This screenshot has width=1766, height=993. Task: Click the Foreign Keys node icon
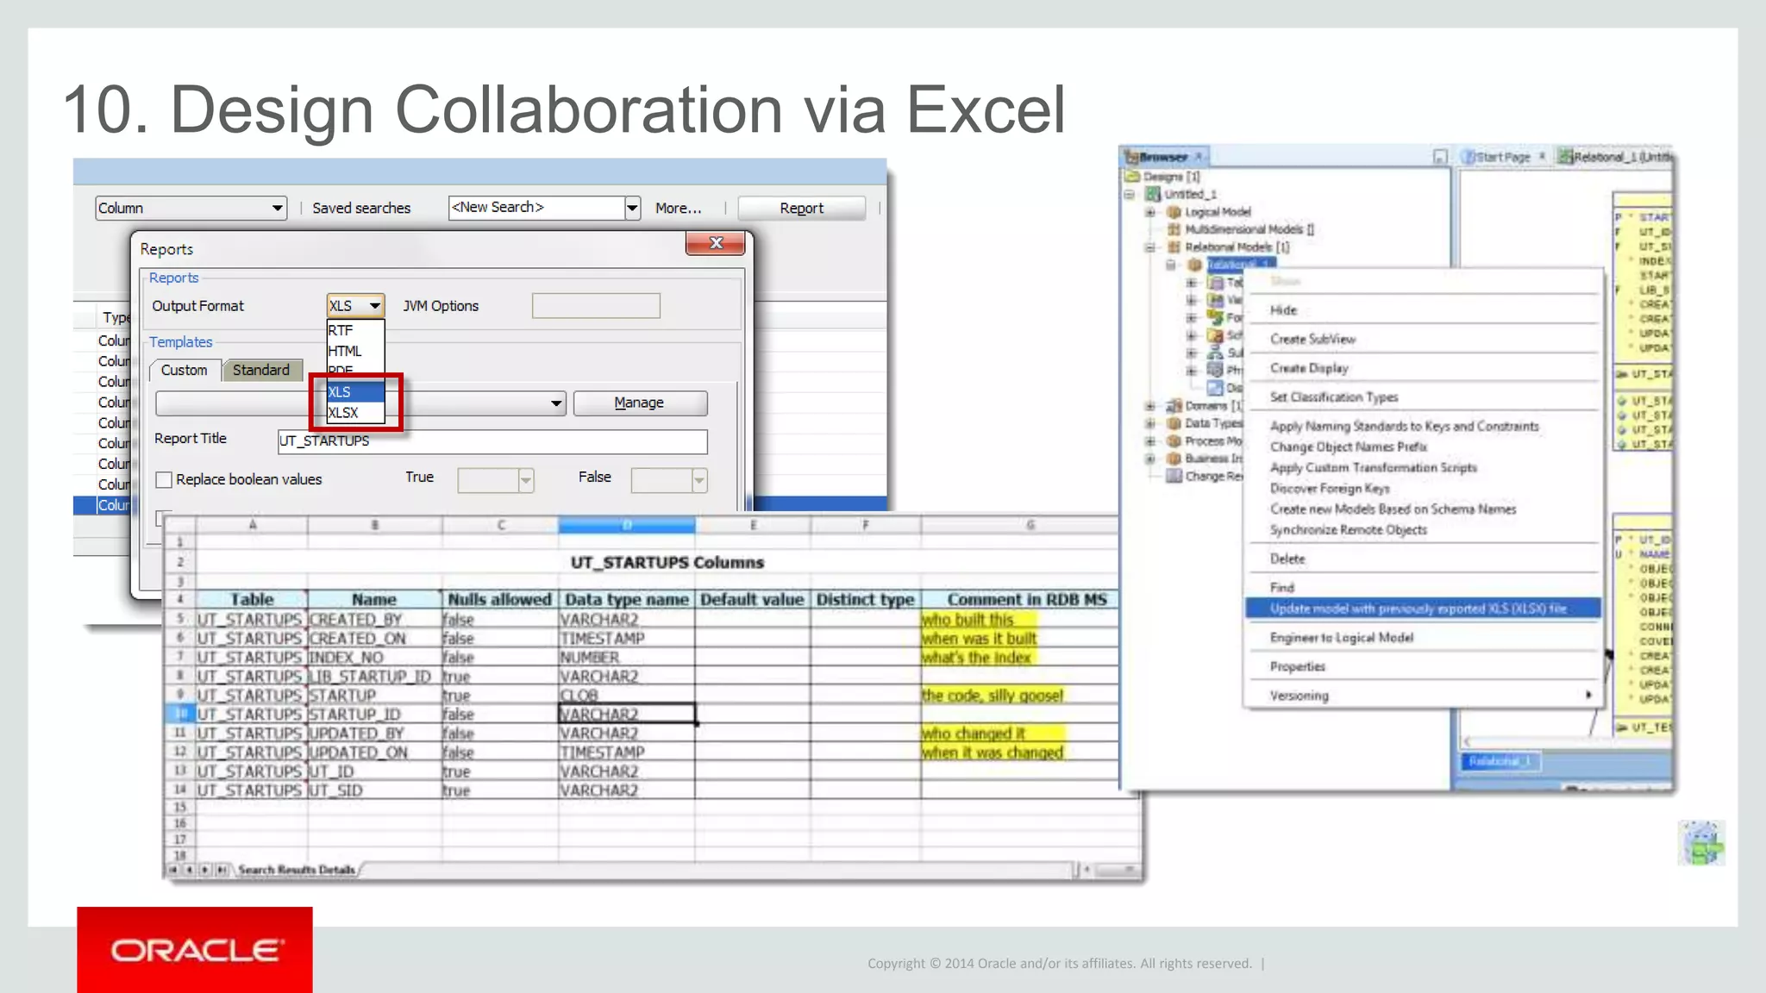click(x=1216, y=318)
